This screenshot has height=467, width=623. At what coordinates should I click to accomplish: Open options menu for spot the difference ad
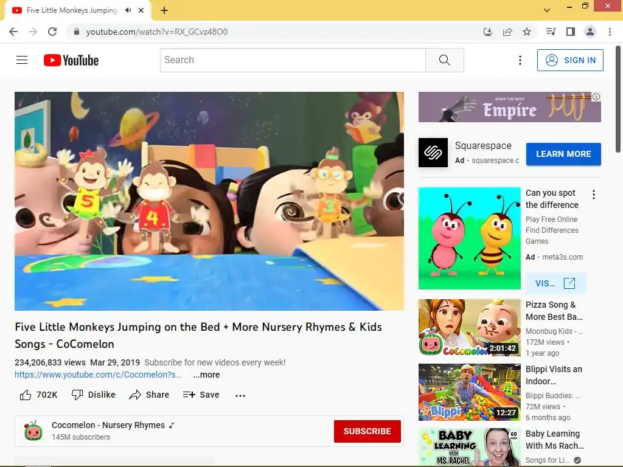point(594,195)
